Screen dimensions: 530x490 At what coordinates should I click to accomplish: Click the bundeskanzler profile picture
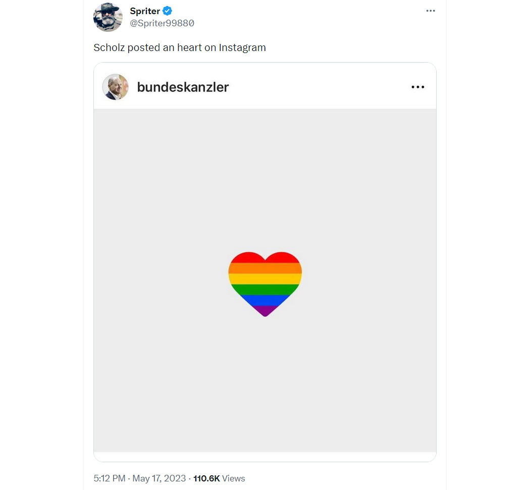115,87
